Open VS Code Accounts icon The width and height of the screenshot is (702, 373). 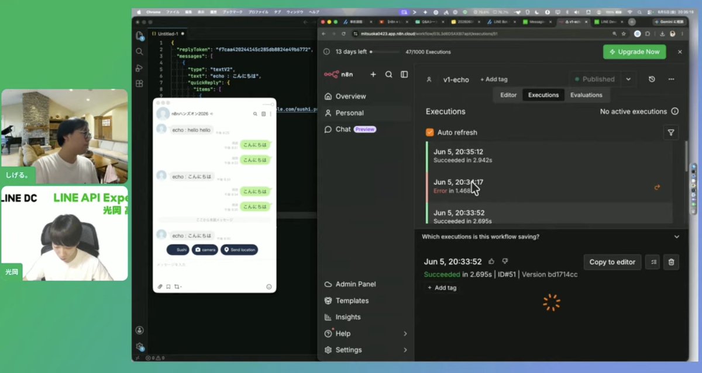(139, 330)
